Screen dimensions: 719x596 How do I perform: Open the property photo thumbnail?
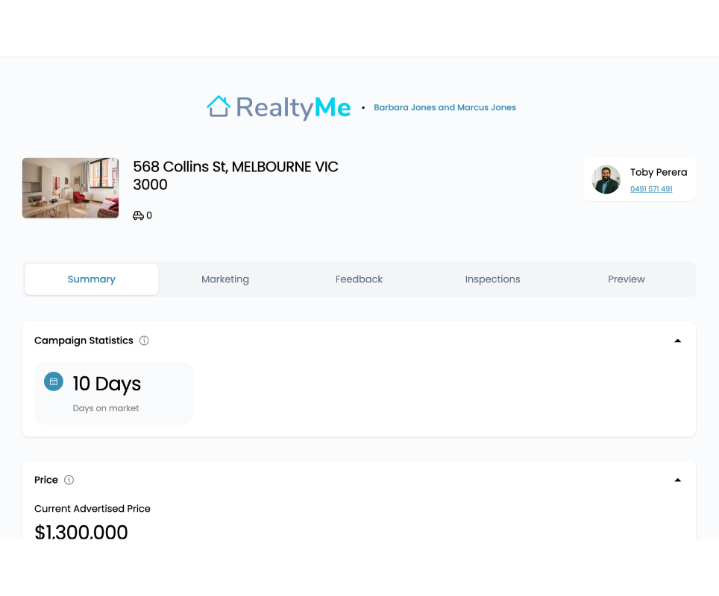pyautogui.click(x=71, y=188)
